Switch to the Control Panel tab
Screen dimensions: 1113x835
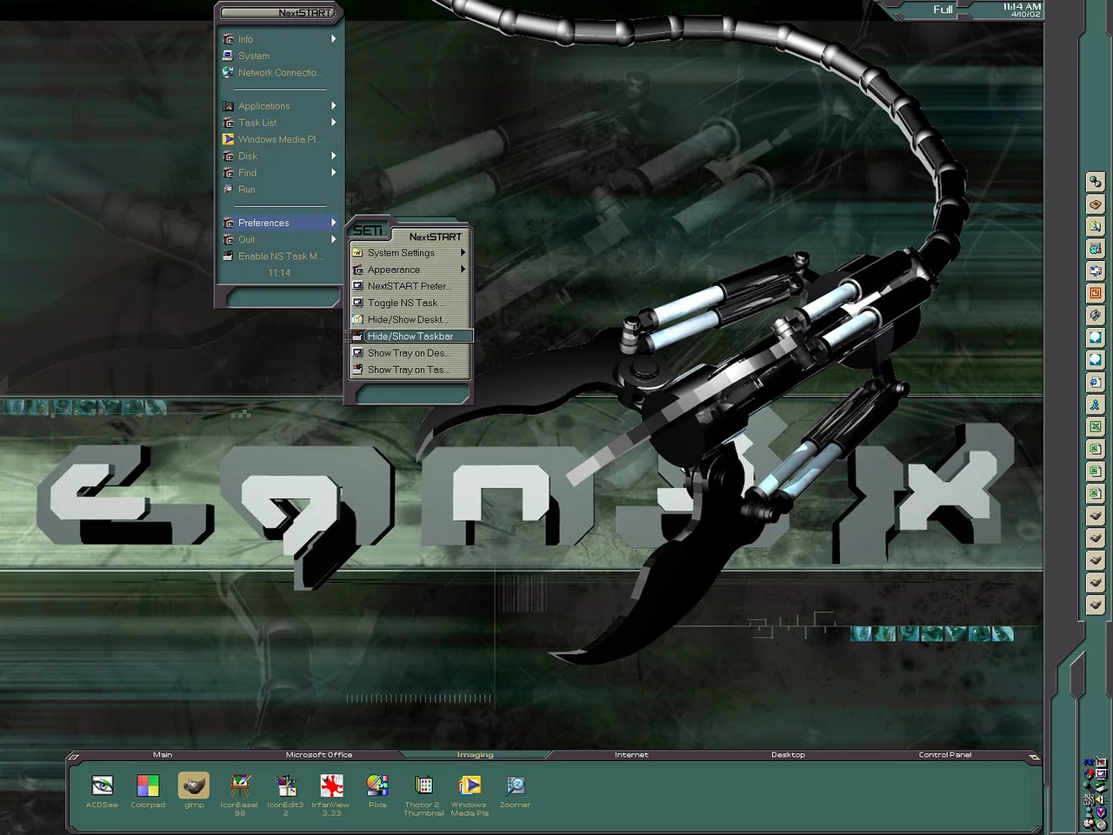coord(944,755)
